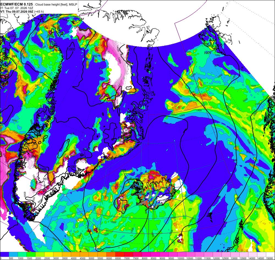
Task: Select the green 1500–2000 ft legend swatch
Action: pyautogui.click(x=31, y=254)
